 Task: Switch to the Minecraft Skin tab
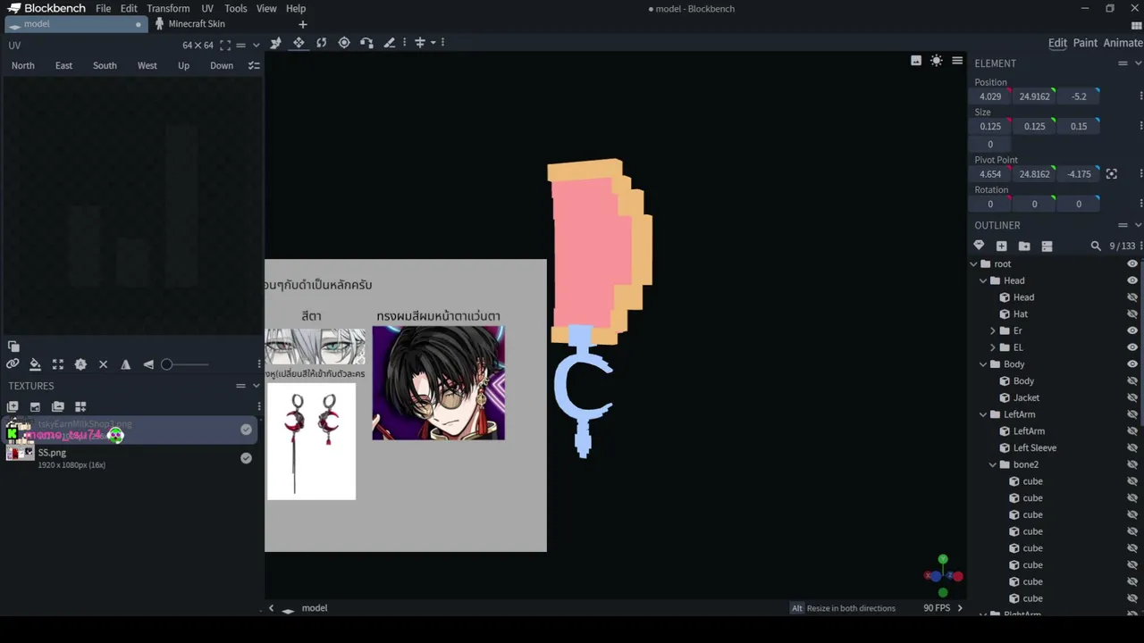pyautogui.click(x=189, y=24)
